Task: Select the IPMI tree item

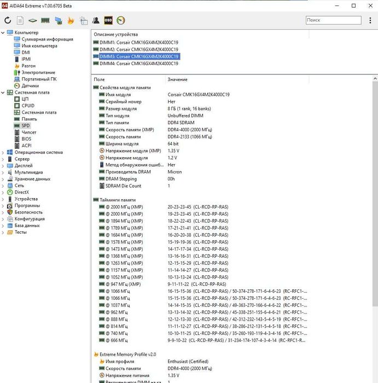Action: [26, 59]
